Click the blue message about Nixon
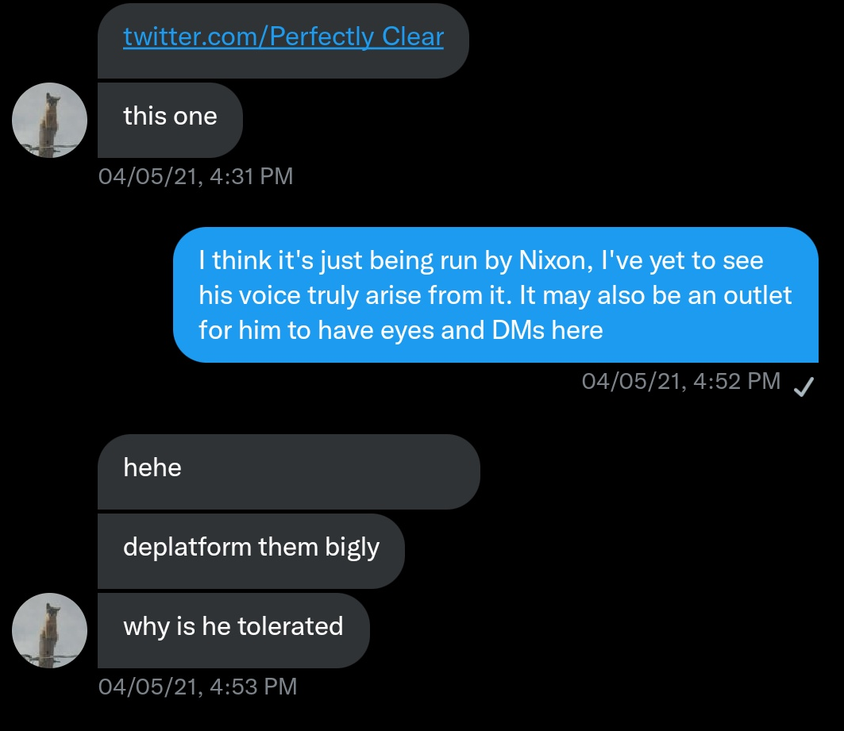The width and height of the screenshot is (844, 731). [x=495, y=295]
